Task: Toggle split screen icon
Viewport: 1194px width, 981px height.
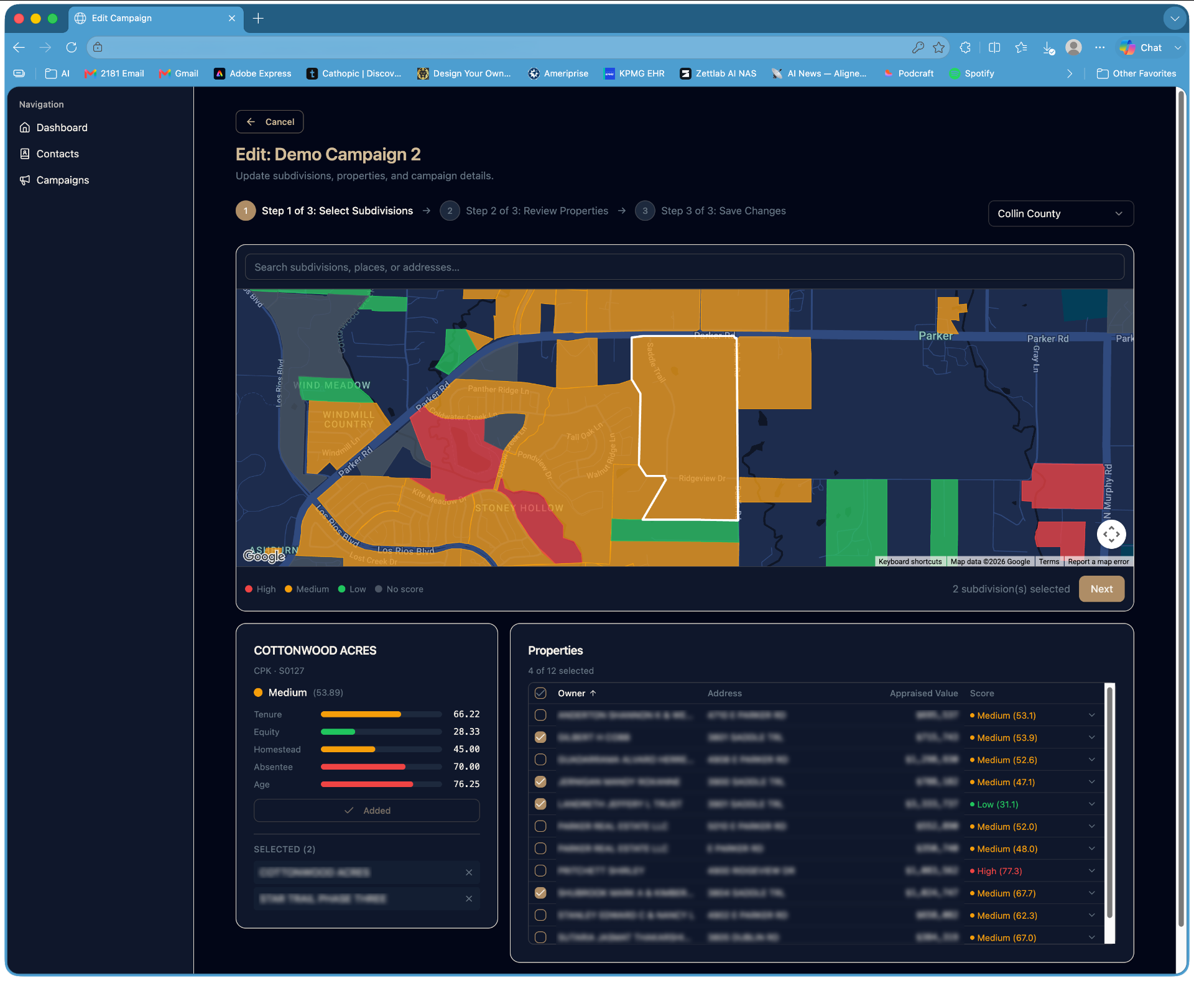Action: 994,47
